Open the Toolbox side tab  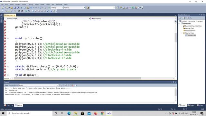pos(1,18)
